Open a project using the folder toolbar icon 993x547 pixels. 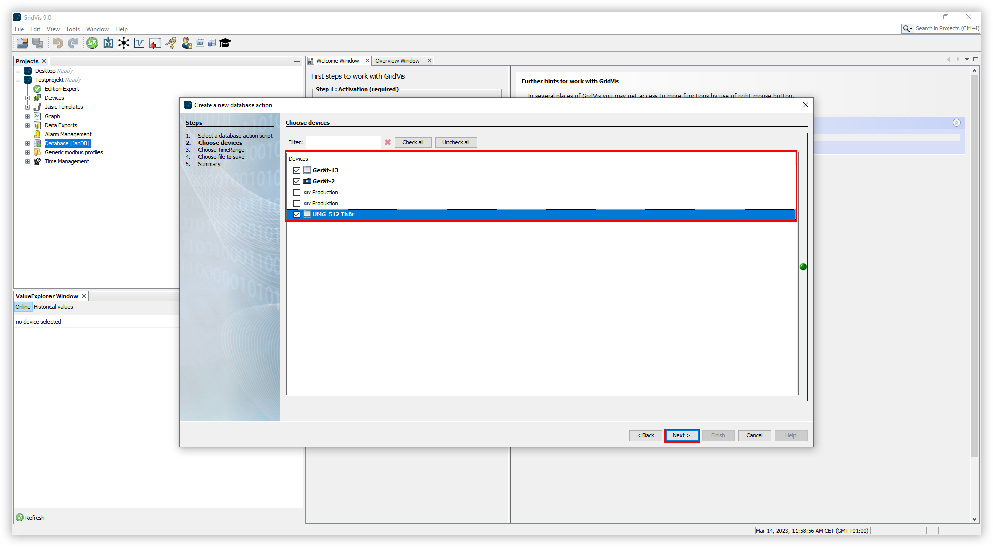pos(22,43)
